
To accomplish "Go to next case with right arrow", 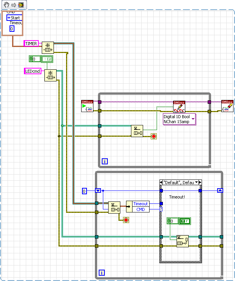I will pos(200,183).
